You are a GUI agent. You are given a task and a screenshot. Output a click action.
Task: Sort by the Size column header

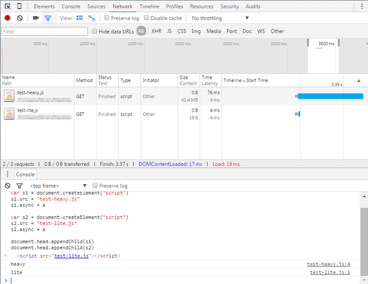tap(189, 80)
